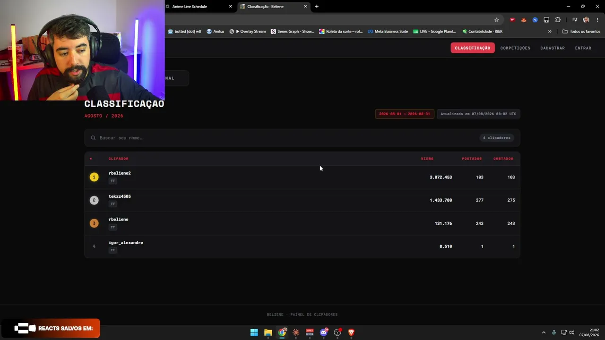Bookmark this page with the star icon
Viewport: 605px width, 340px height.
coord(497,20)
